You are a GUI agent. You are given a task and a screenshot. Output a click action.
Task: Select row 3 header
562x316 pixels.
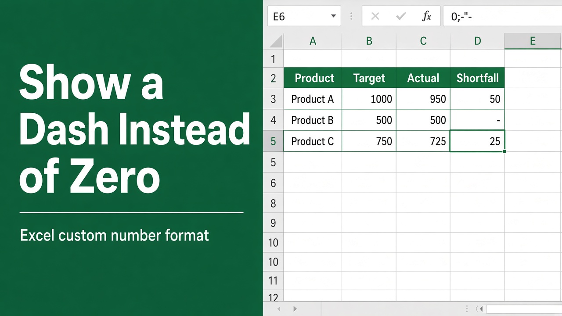(x=274, y=99)
